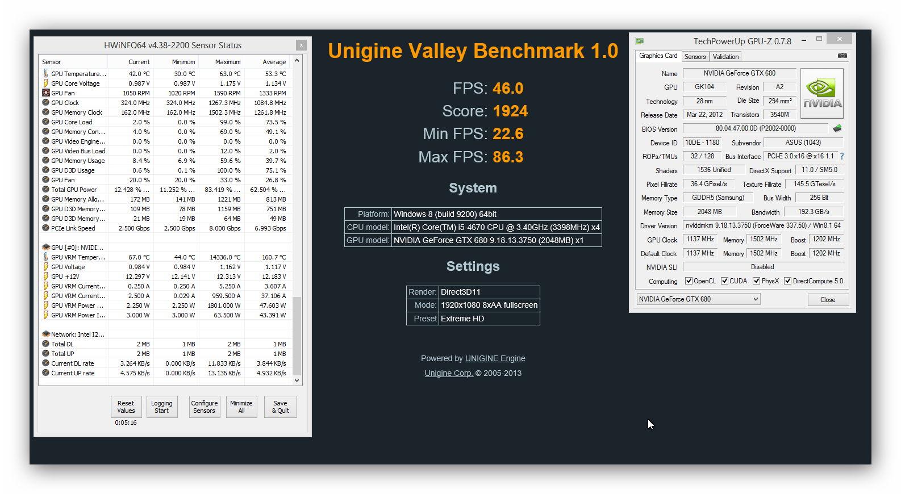
Task: Open the UNIGINE Engine link
Action: pos(495,358)
